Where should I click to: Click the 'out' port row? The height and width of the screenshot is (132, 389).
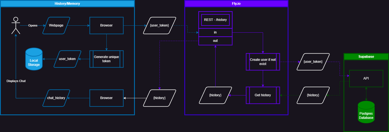[x=215, y=41]
